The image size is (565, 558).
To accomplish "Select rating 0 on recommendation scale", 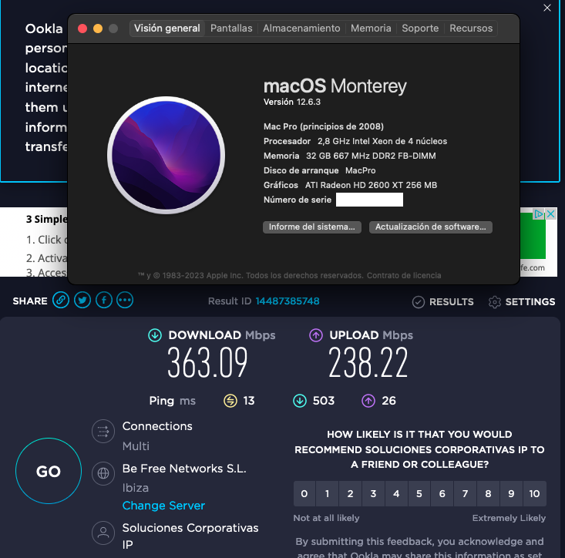I will coord(304,493).
